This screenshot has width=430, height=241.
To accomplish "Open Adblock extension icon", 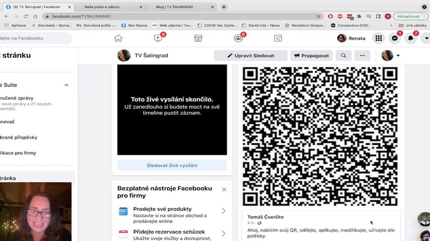I will [340, 17].
